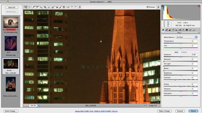Screen dimensions: 202x113
Task: Click the Cancel button
Action: 180,111
